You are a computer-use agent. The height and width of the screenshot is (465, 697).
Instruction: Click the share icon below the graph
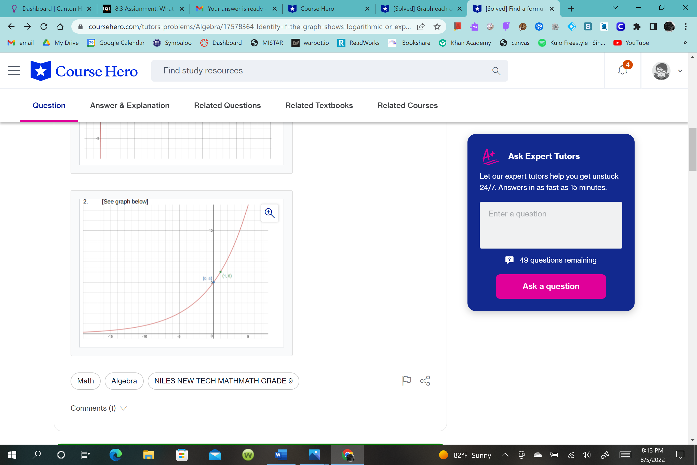(425, 380)
